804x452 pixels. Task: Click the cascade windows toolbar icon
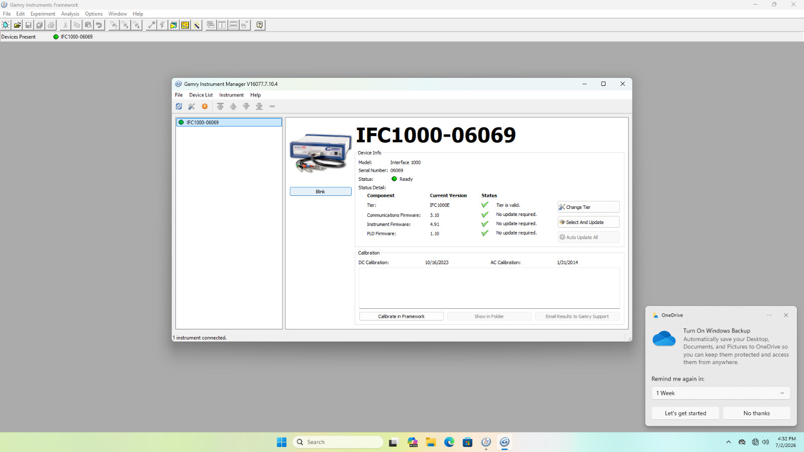tap(211, 25)
